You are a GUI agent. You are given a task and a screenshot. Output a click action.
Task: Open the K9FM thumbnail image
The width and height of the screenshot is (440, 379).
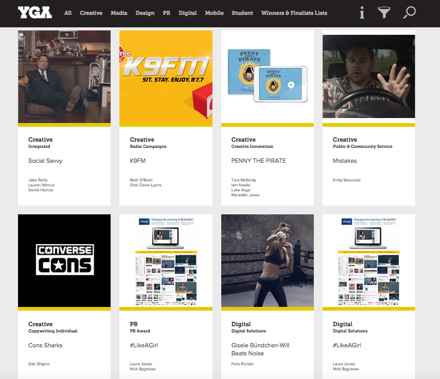coord(166,76)
